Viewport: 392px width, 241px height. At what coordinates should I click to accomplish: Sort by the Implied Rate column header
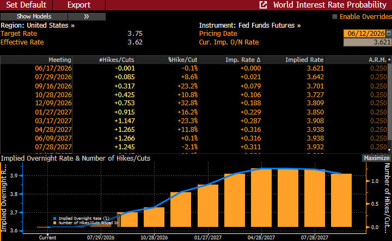(304, 60)
